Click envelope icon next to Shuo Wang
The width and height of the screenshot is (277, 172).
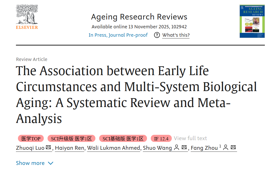(x=184, y=147)
